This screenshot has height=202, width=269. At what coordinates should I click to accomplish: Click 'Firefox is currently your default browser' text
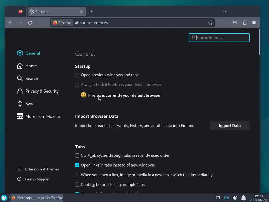click(124, 95)
